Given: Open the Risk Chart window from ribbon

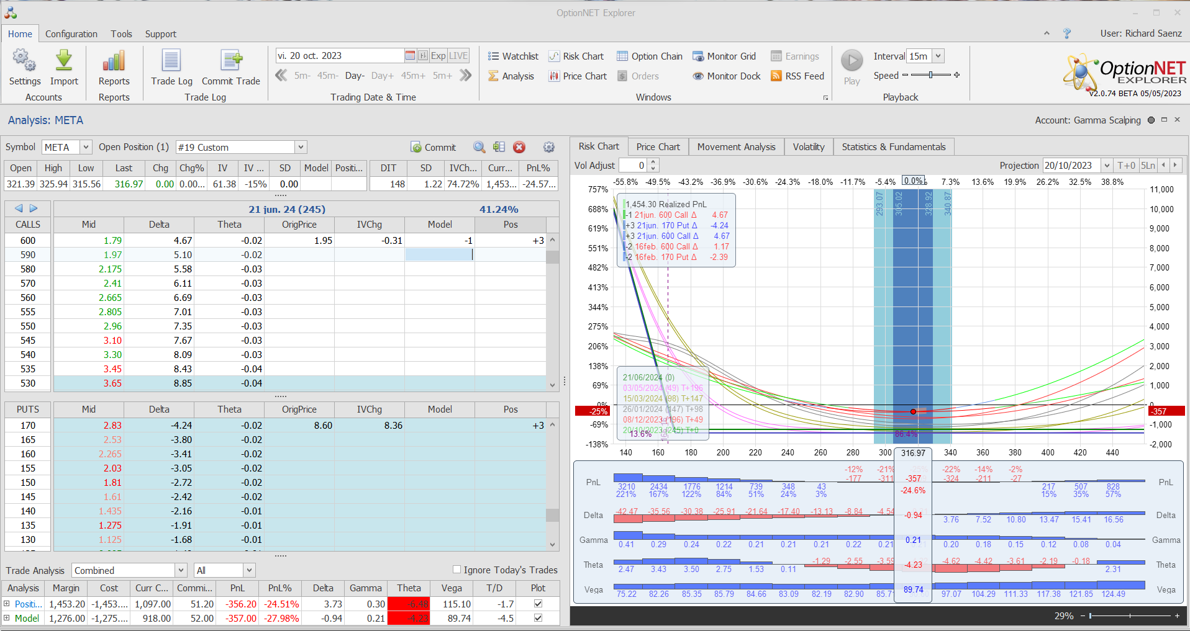Looking at the screenshot, I should (x=576, y=56).
